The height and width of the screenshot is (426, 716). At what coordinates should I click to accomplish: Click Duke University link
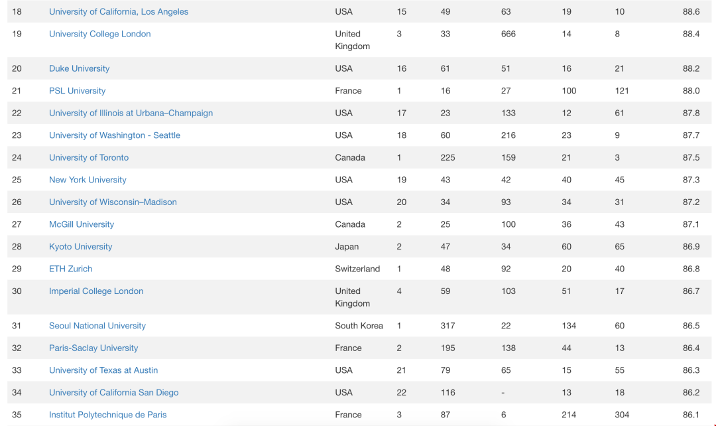pos(79,68)
